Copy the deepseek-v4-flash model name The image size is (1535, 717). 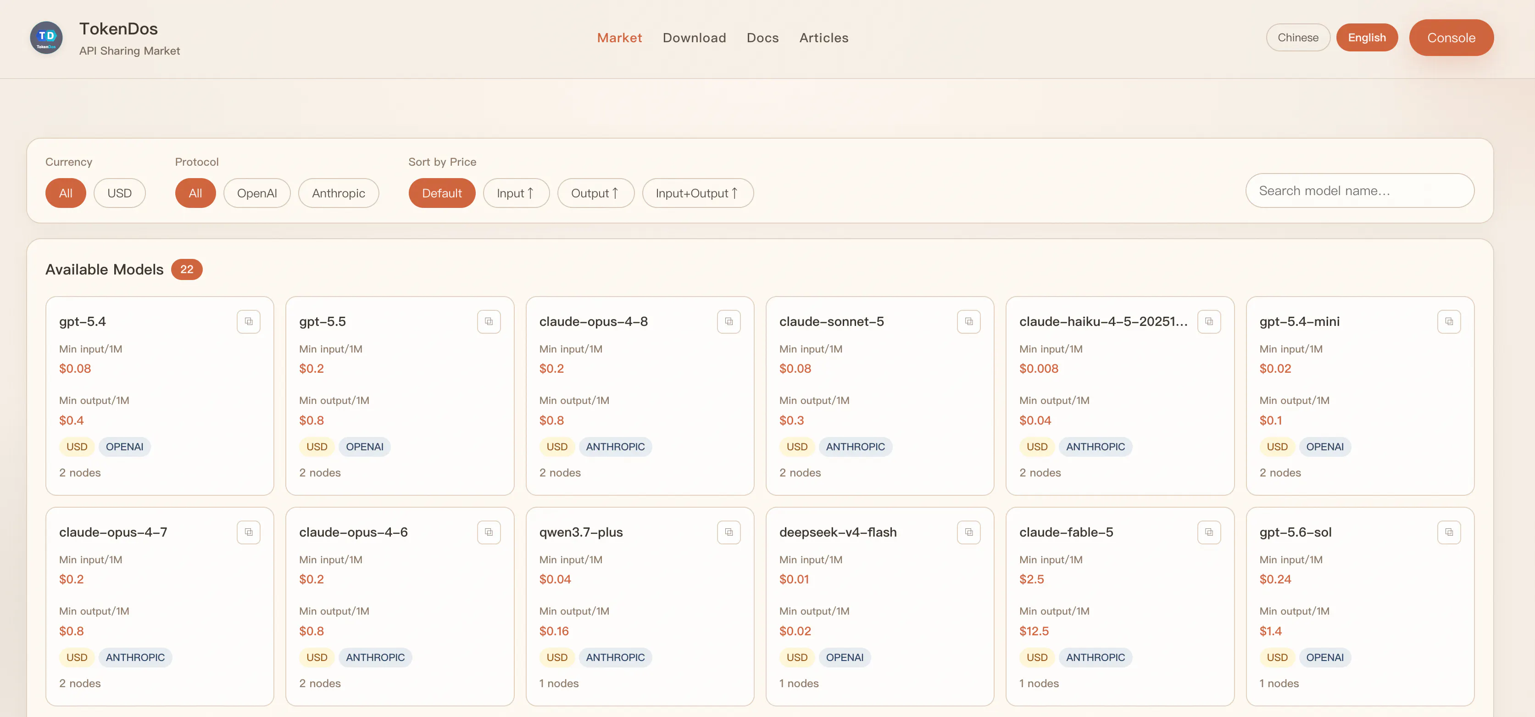969,532
